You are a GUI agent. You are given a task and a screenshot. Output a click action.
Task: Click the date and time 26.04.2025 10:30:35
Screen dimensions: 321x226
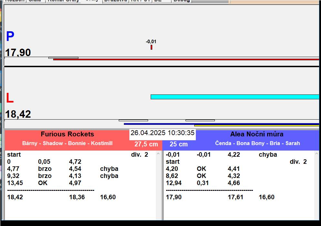(163, 133)
